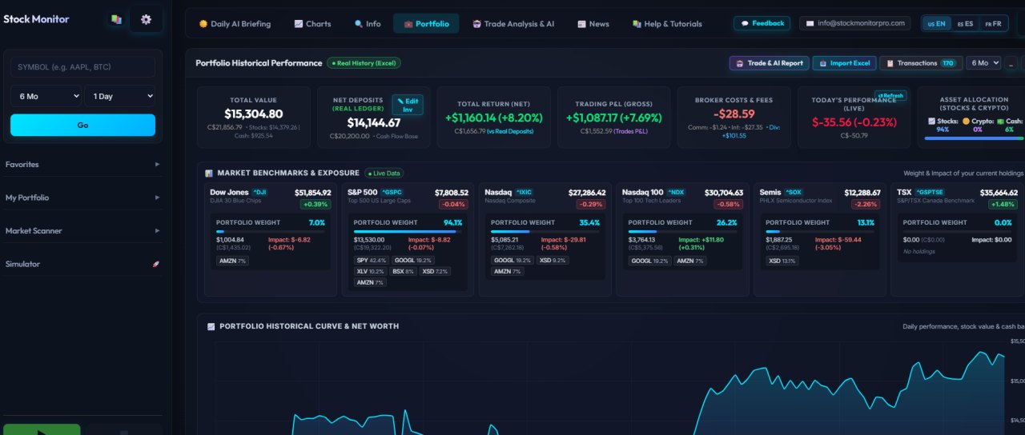1025x435 pixels.
Task: Click the ^IXIC ticker tag on Nasdaq
Action: 524,192
